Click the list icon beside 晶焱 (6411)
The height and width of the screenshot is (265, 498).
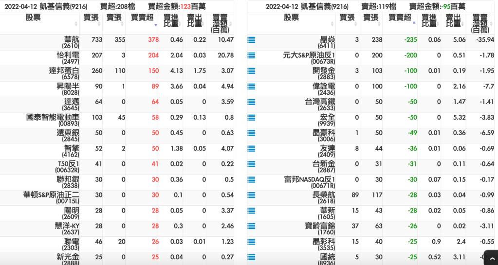pos(251,40)
